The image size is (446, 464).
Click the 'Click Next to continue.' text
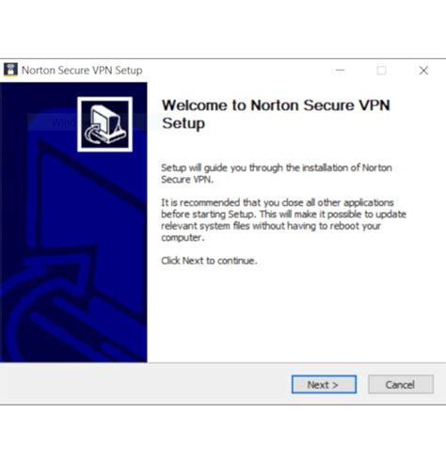tap(209, 261)
